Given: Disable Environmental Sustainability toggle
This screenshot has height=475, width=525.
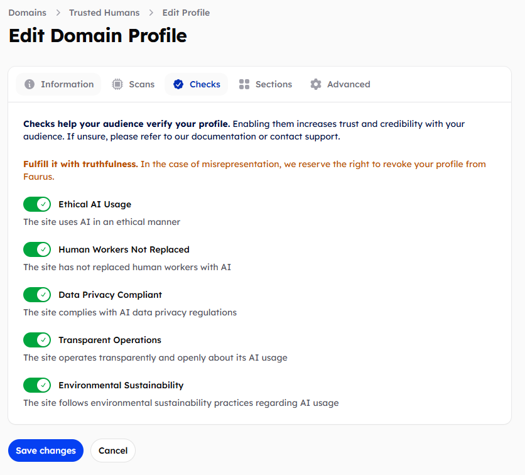Looking at the screenshot, I should pos(37,385).
